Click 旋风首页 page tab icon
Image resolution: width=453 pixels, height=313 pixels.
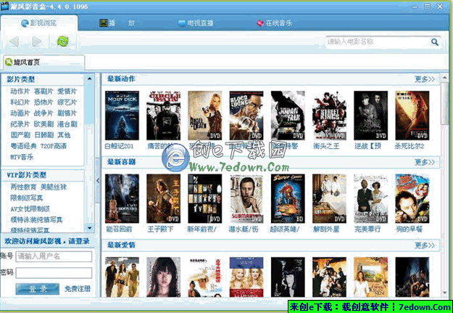tap(9, 62)
